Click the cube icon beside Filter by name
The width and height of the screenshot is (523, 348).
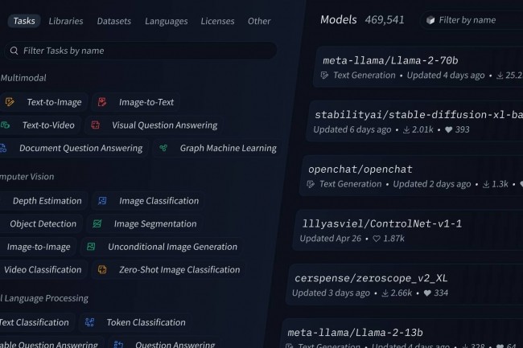pyautogui.click(x=430, y=20)
